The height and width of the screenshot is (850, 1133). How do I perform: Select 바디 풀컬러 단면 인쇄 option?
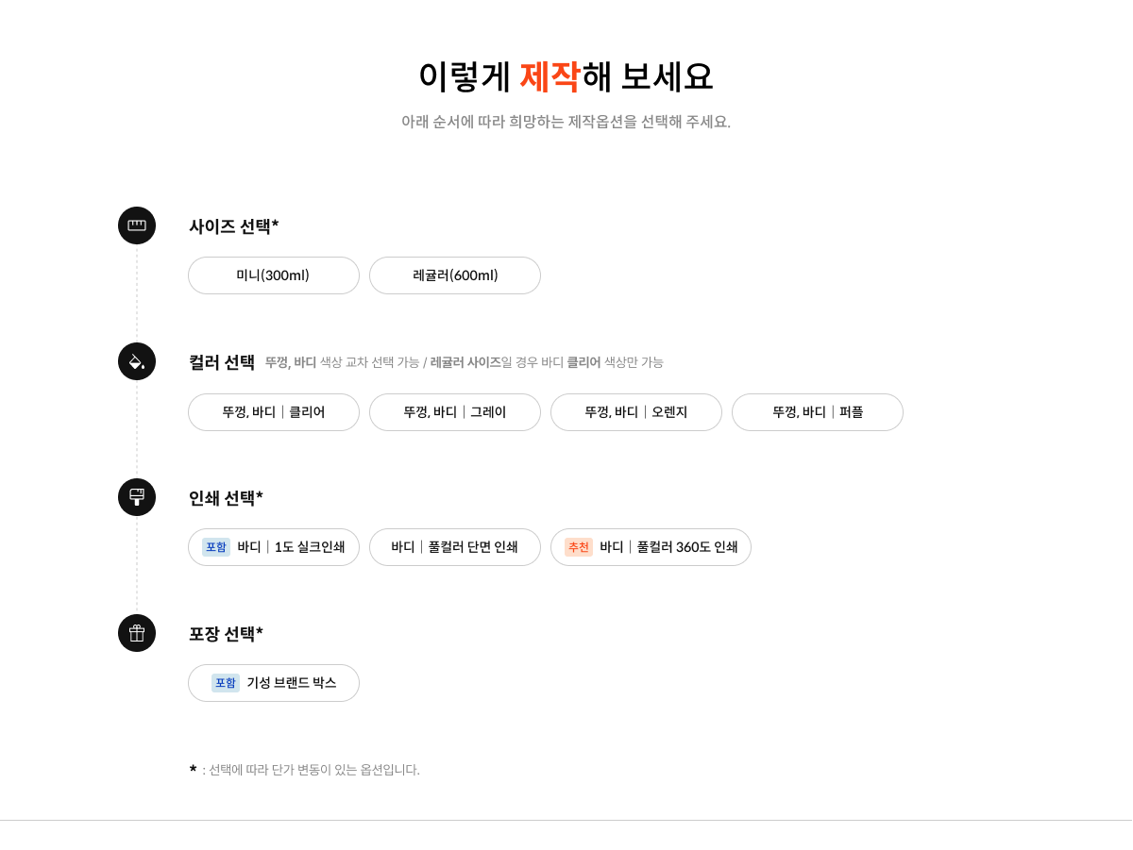pos(454,547)
